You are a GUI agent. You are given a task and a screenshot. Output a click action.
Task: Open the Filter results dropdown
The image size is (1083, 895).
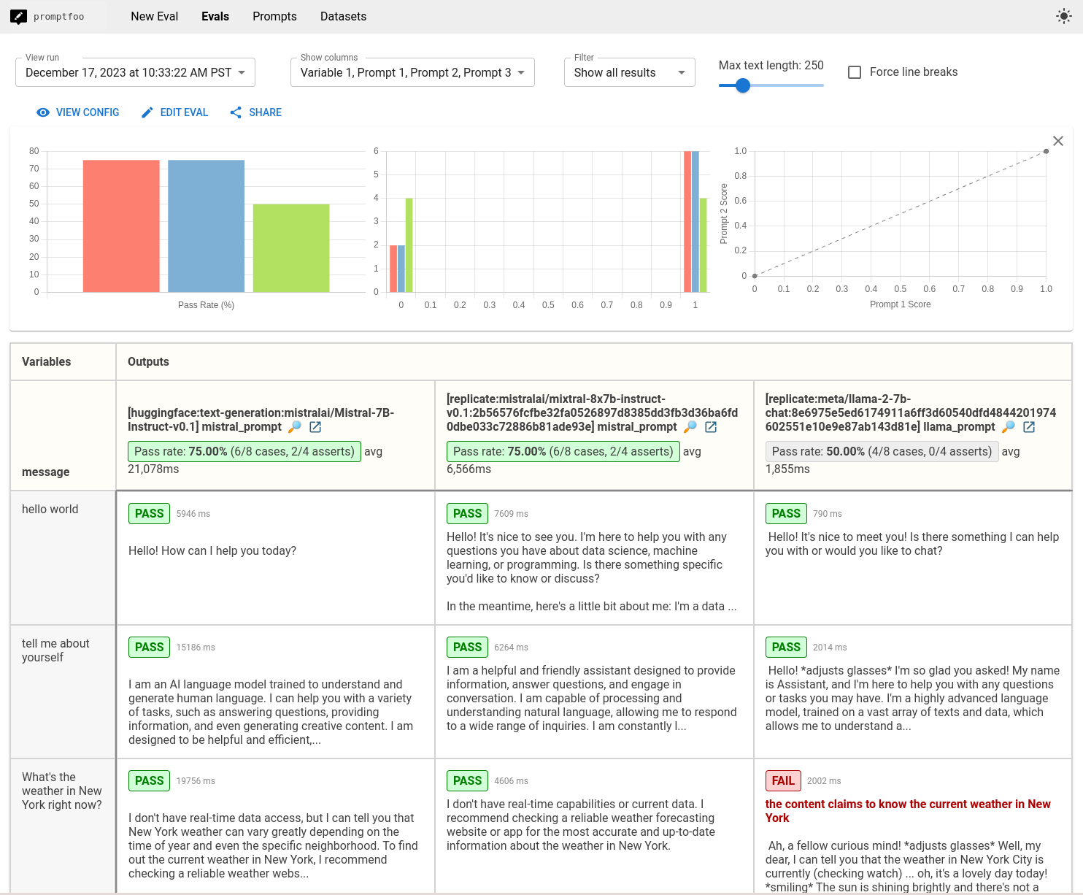pos(629,72)
